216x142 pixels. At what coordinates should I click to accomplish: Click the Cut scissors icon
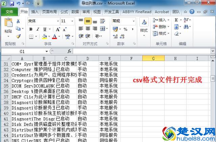(x=18, y=21)
